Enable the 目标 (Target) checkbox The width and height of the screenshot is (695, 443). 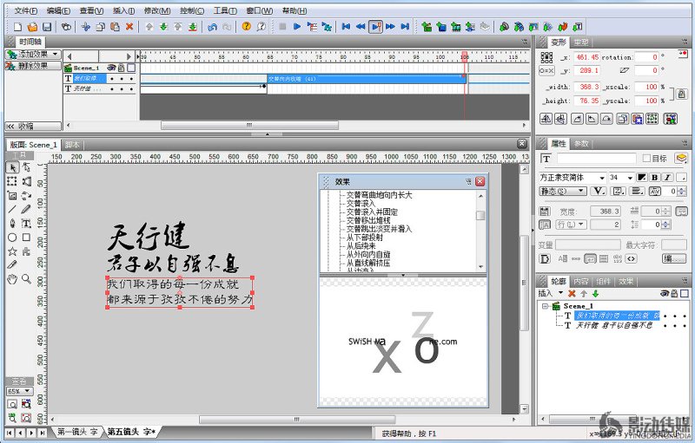click(645, 159)
